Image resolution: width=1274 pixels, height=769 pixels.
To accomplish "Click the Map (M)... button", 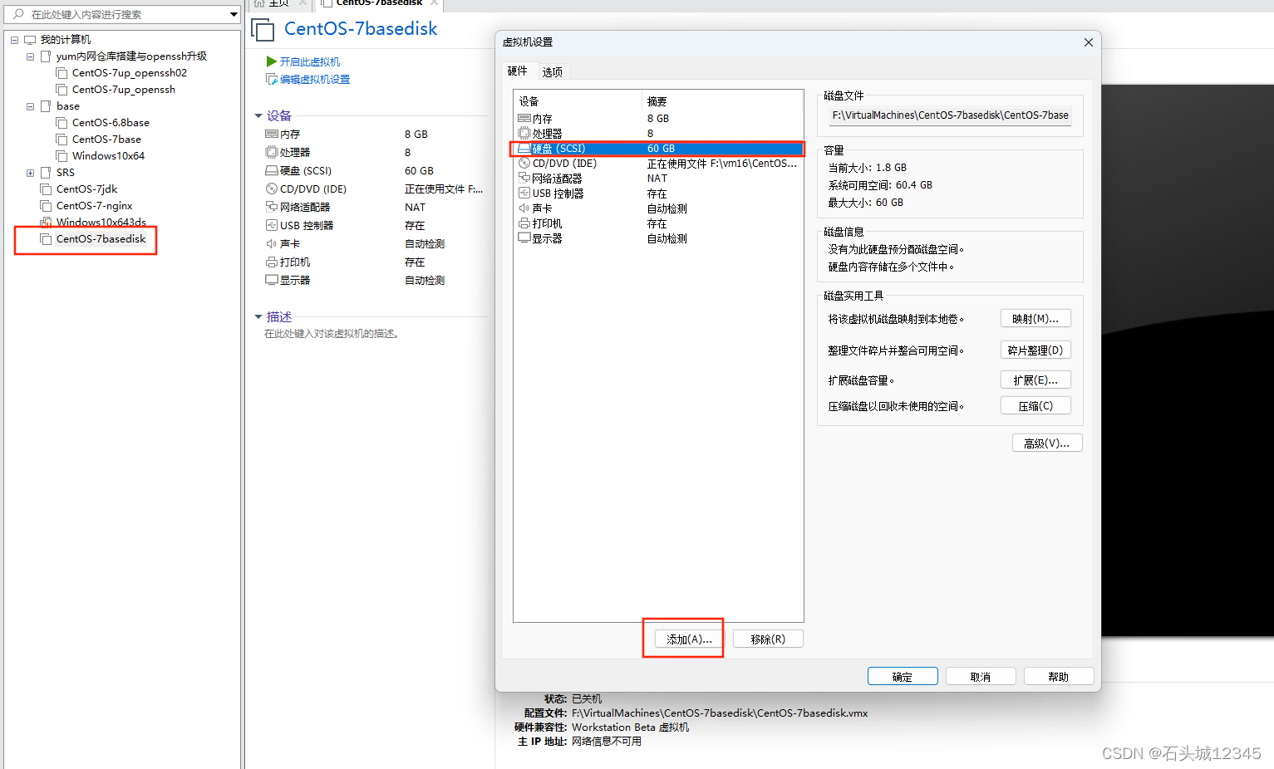I will [x=1035, y=318].
